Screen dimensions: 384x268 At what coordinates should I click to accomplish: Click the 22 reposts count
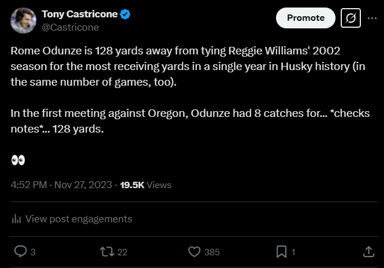tap(122, 252)
